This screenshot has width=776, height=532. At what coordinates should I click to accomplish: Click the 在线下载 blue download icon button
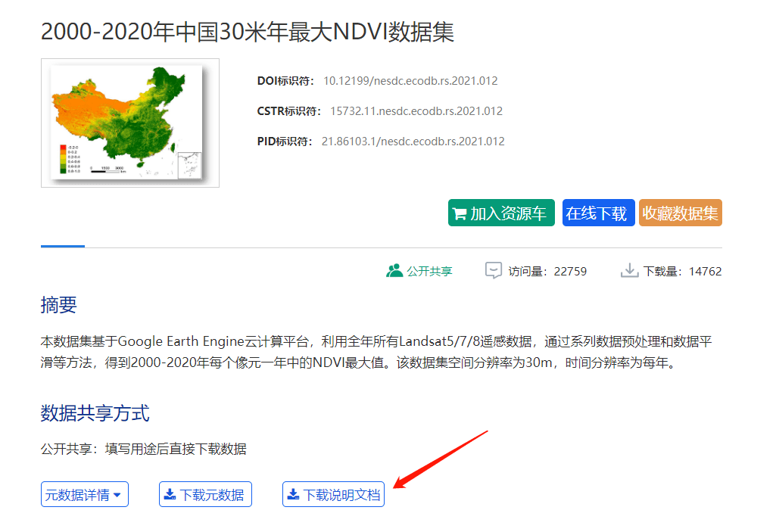click(x=598, y=213)
